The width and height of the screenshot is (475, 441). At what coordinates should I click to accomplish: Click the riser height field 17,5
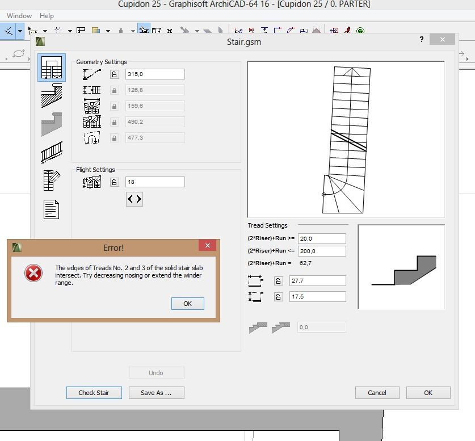(x=317, y=296)
